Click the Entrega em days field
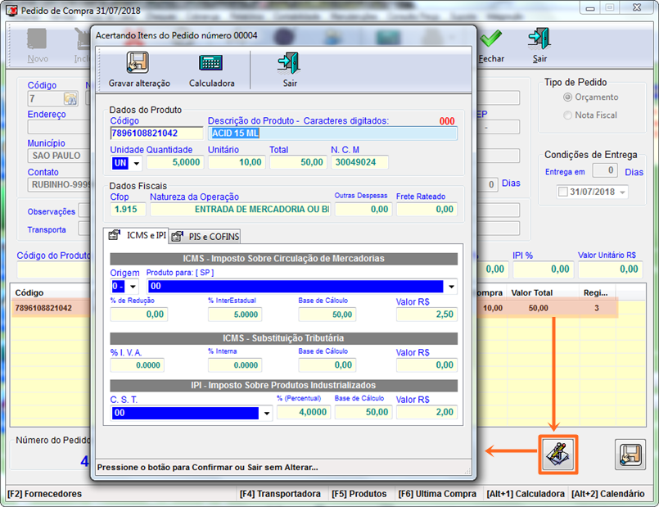 [605, 170]
